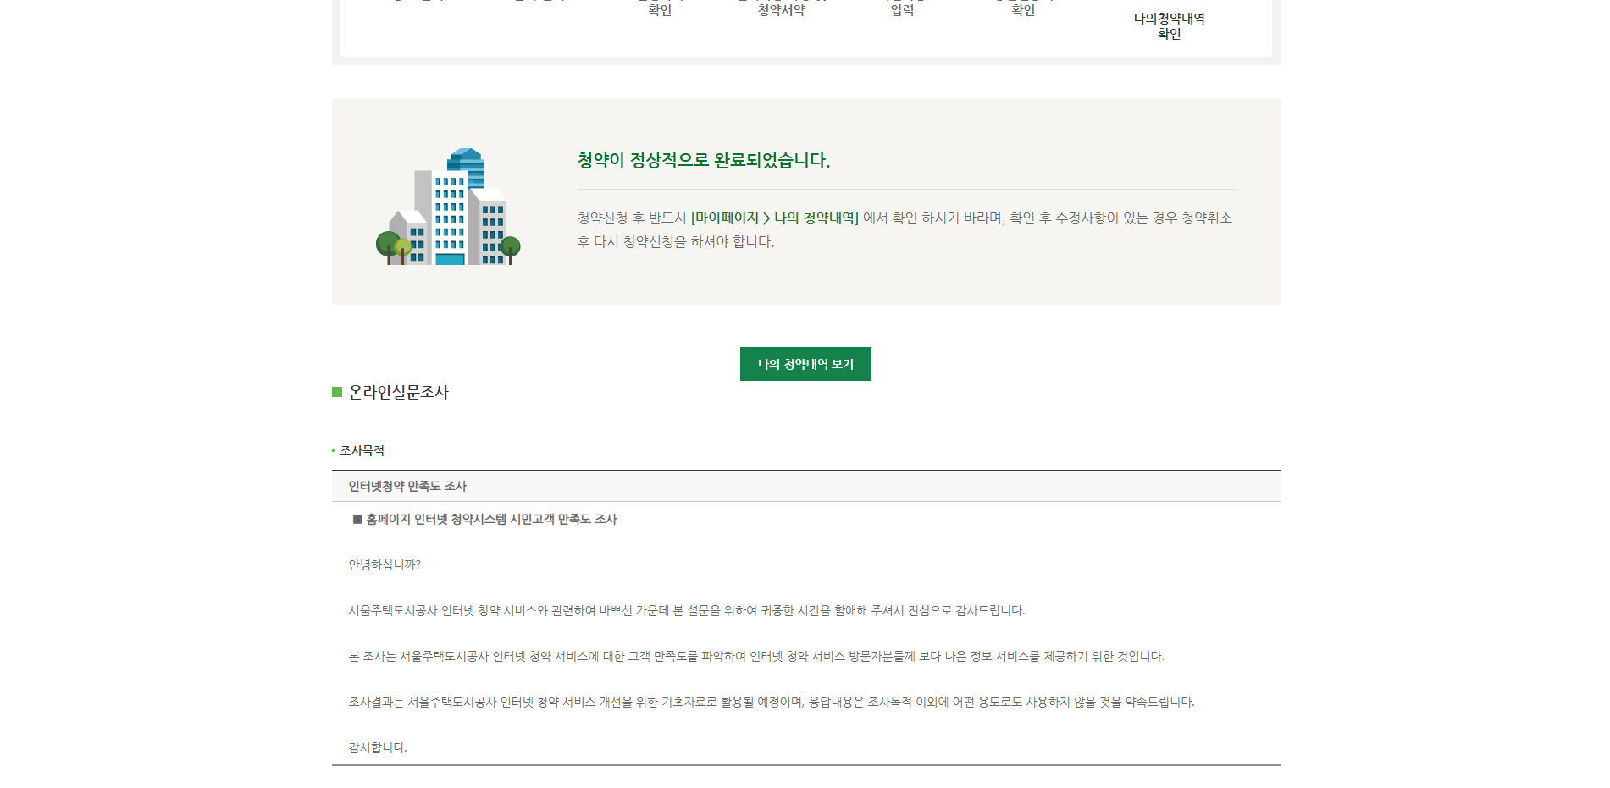This screenshot has height=788, width=1610.
Task: Select the 온라인설문조사 section heading
Action: (x=400, y=391)
